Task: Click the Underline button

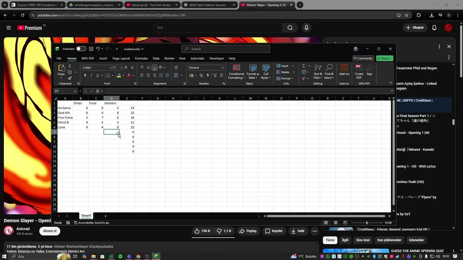Action: click(x=97, y=75)
